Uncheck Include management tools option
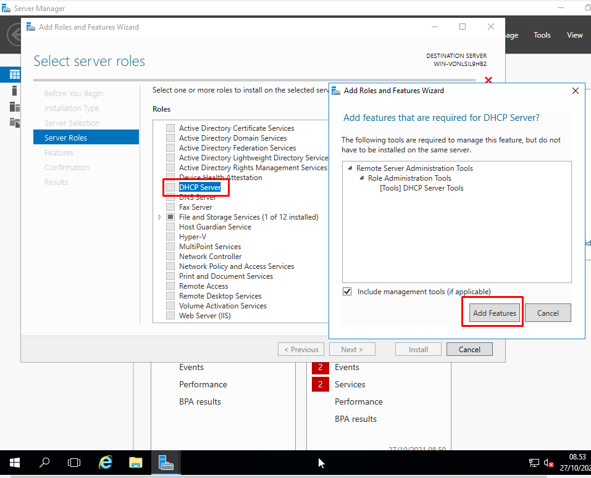The image size is (591, 478). coord(347,292)
